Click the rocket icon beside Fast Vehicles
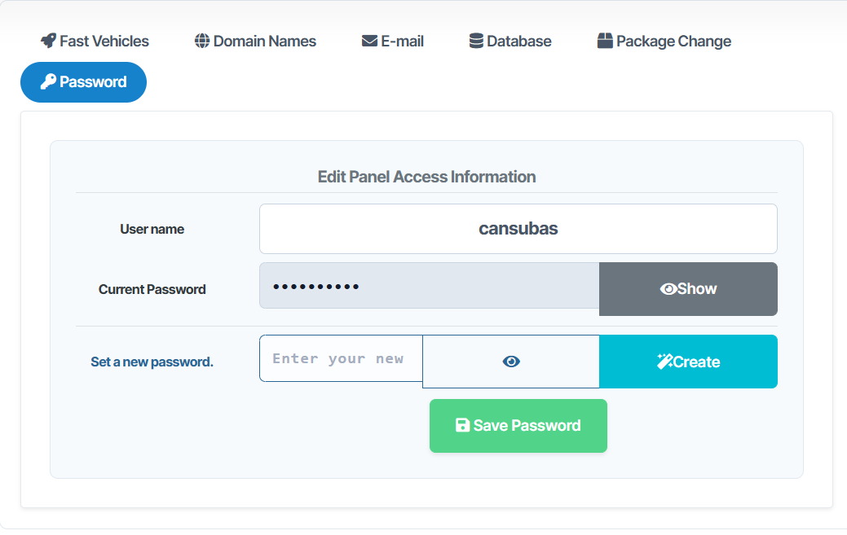This screenshot has width=847, height=535. (x=48, y=41)
